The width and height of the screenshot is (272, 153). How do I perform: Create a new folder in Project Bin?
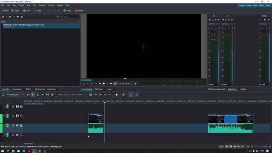click(10, 17)
